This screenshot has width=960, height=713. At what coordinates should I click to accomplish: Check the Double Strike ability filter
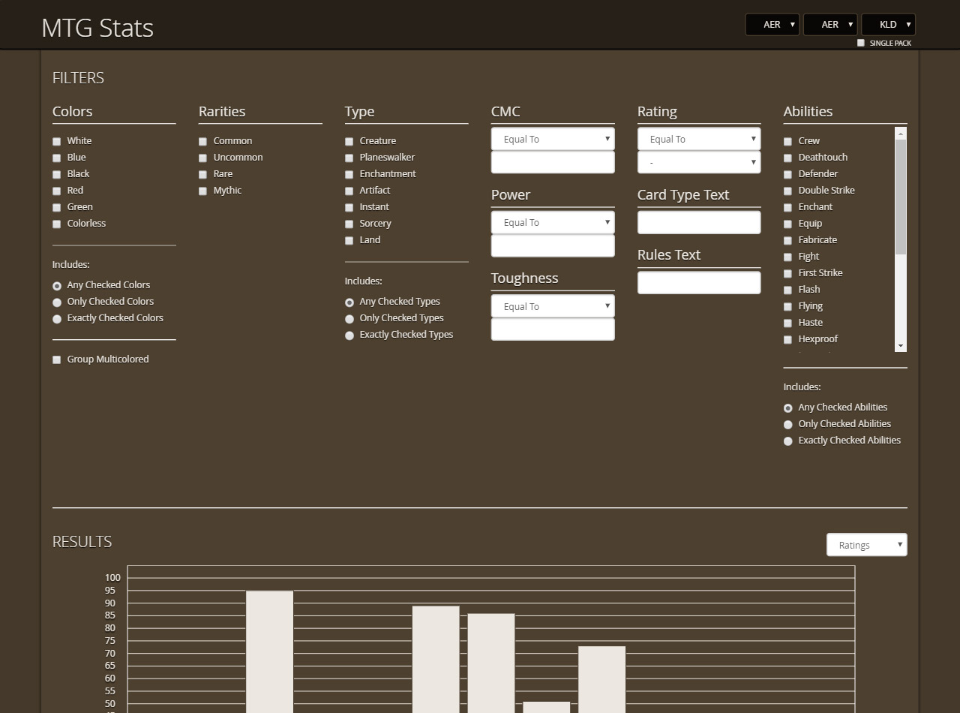tap(788, 191)
